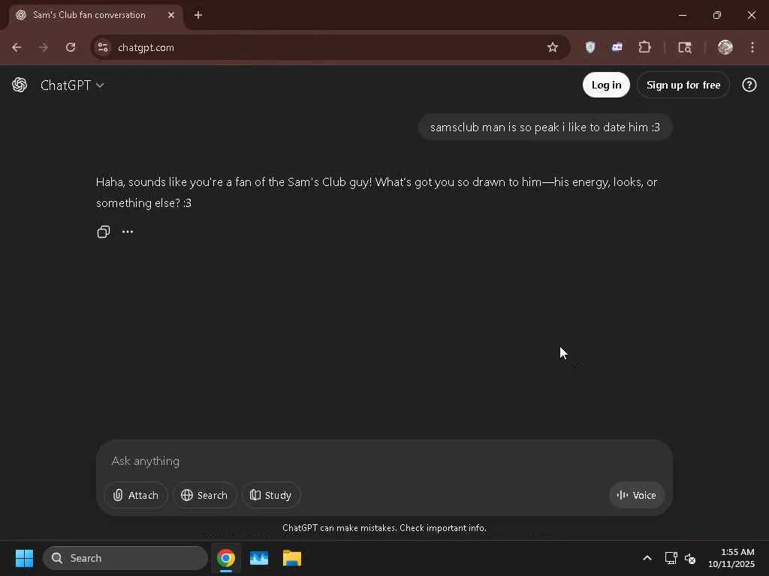
Task: Click the user message about samsclub man
Action: pyautogui.click(x=545, y=127)
